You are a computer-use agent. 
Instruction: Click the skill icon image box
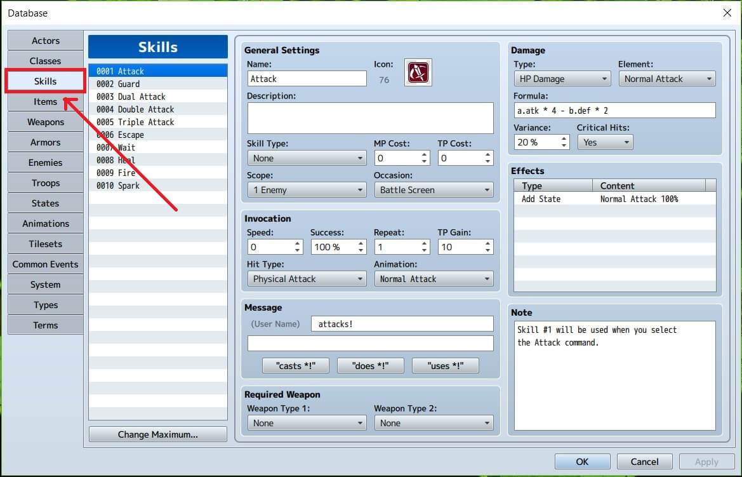pyautogui.click(x=418, y=72)
